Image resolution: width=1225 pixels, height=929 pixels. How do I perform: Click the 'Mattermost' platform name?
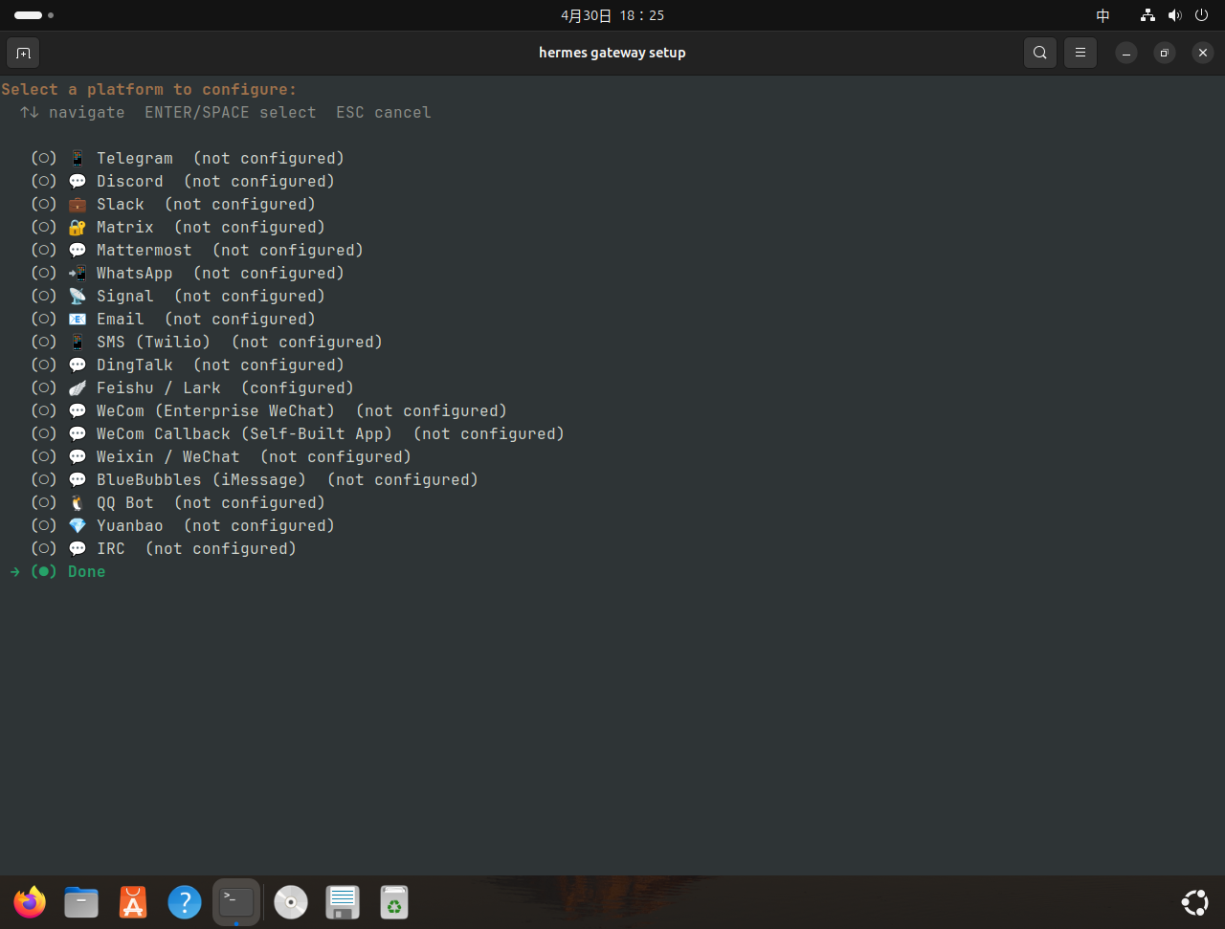[x=145, y=251]
